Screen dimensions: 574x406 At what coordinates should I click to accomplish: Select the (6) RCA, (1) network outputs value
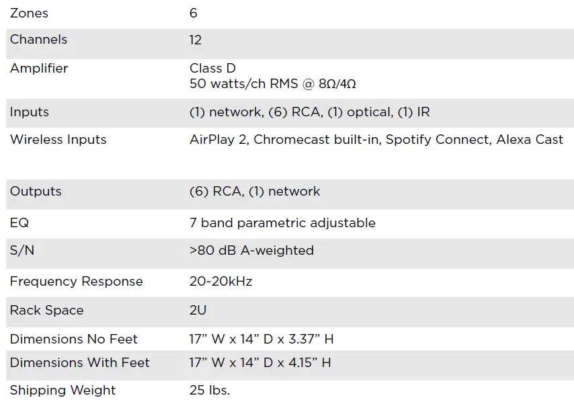(x=255, y=192)
